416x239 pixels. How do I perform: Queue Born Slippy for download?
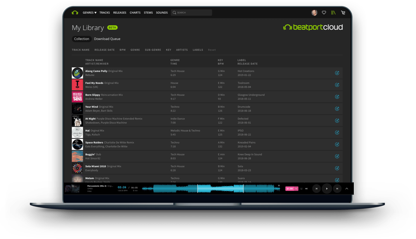click(x=337, y=97)
